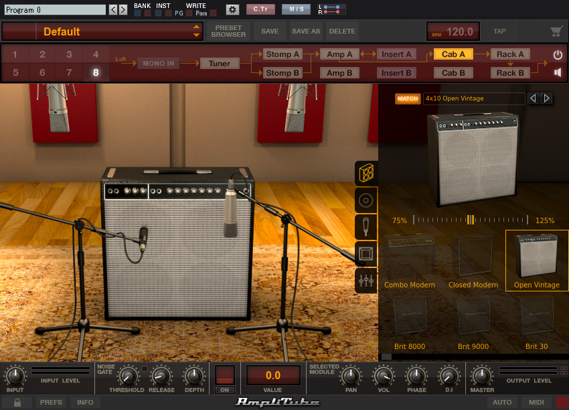This screenshot has width=569, height=410.
Task: Open the mixer faders icon in the side strip
Action: click(x=365, y=280)
